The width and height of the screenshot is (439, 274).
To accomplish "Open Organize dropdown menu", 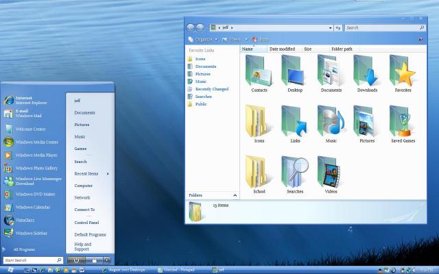I will tap(203, 40).
